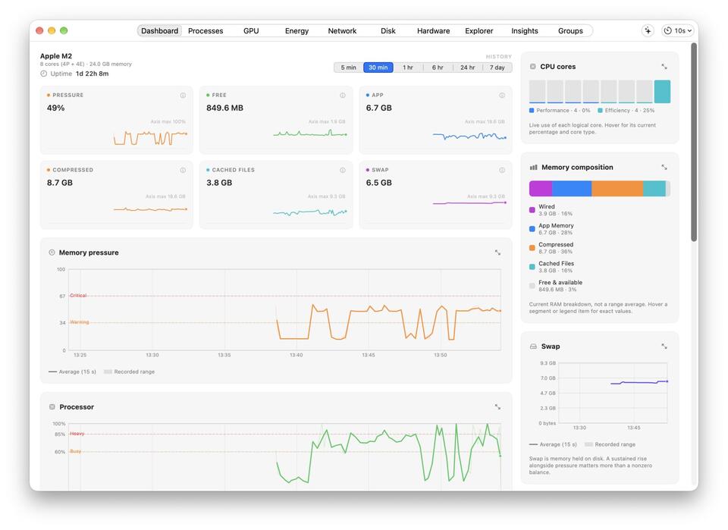728x530 pixels.
Task: Switch history to 7 day
Action: [497, 67]
